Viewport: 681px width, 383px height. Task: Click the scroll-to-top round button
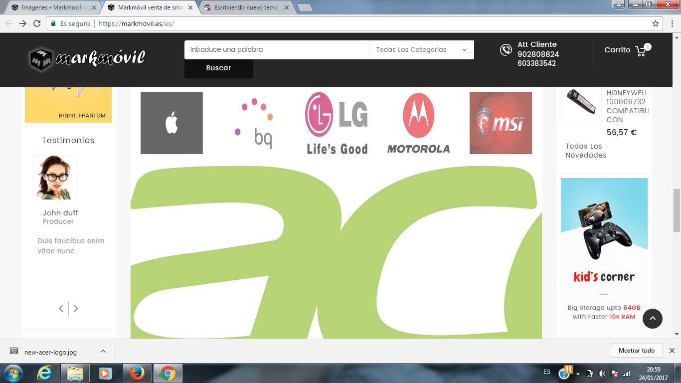point(653,319)
